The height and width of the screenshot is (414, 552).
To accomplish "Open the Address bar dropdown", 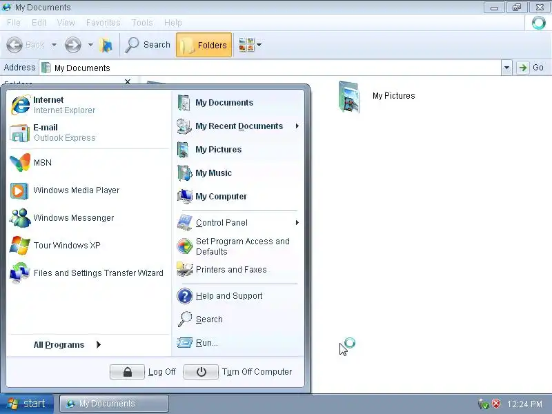I will point(506,67).
